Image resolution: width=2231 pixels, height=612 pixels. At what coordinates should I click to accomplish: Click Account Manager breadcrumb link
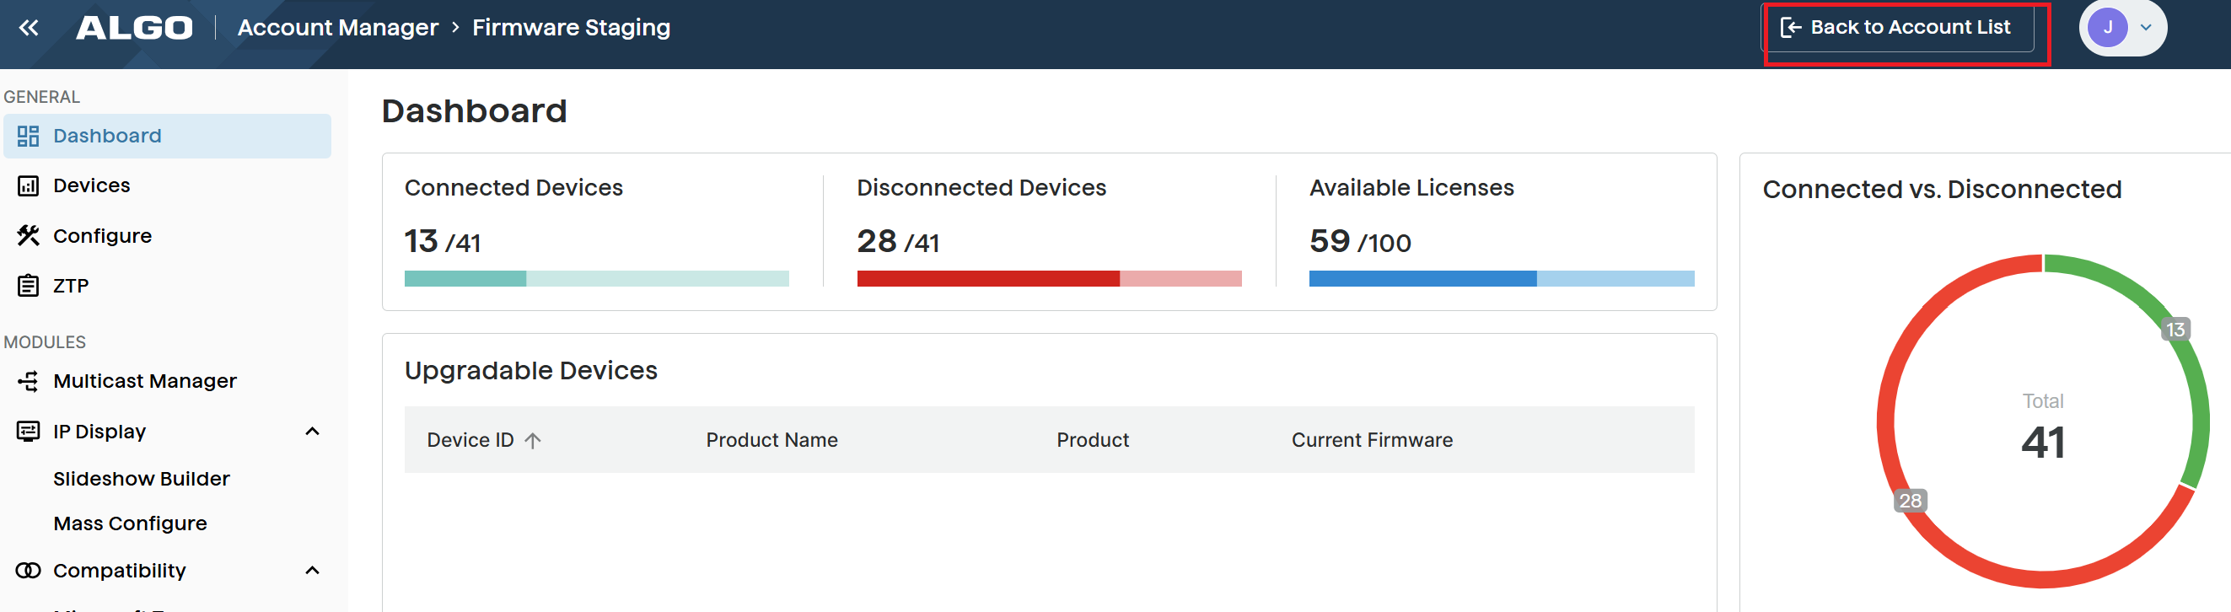(338, 28)
